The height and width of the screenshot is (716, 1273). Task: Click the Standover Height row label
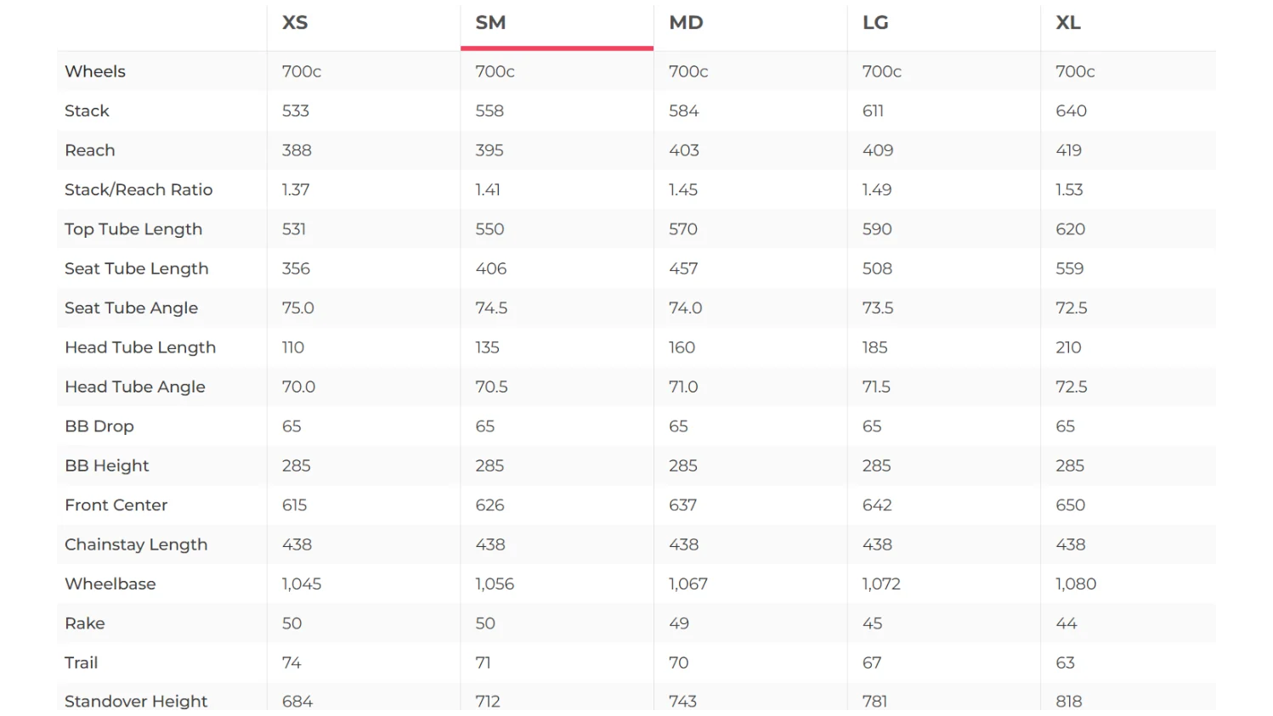coord(136,702)
